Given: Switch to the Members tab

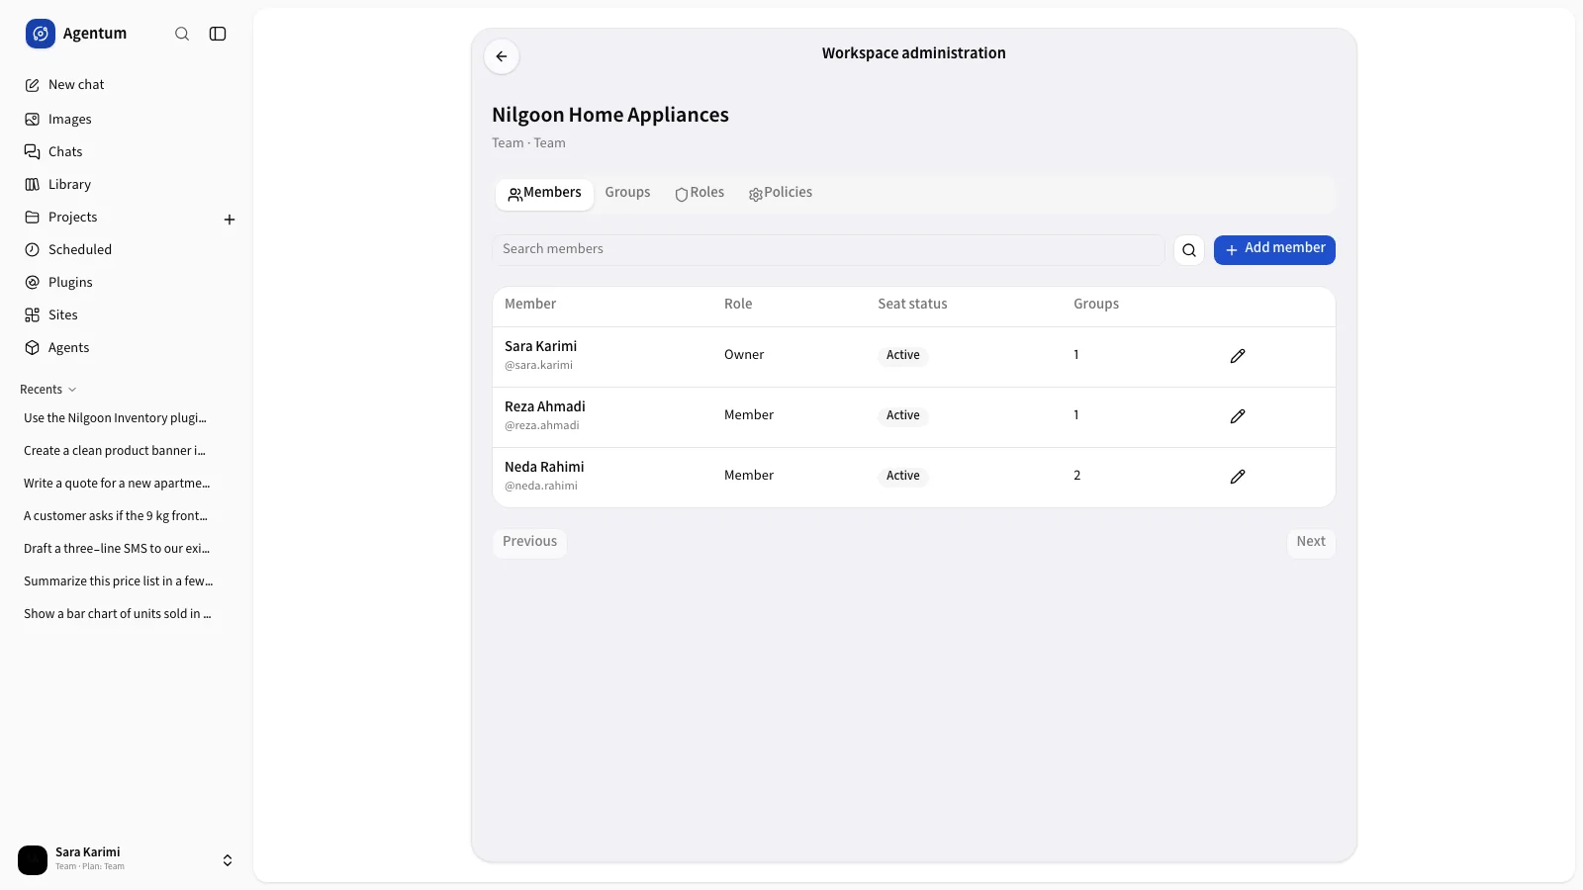Looking at the screenshot, I should coord(544,194).
